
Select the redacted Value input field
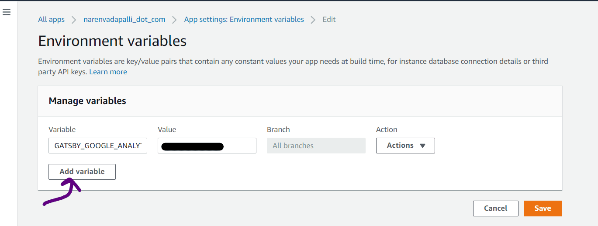[x=207, y=146]
